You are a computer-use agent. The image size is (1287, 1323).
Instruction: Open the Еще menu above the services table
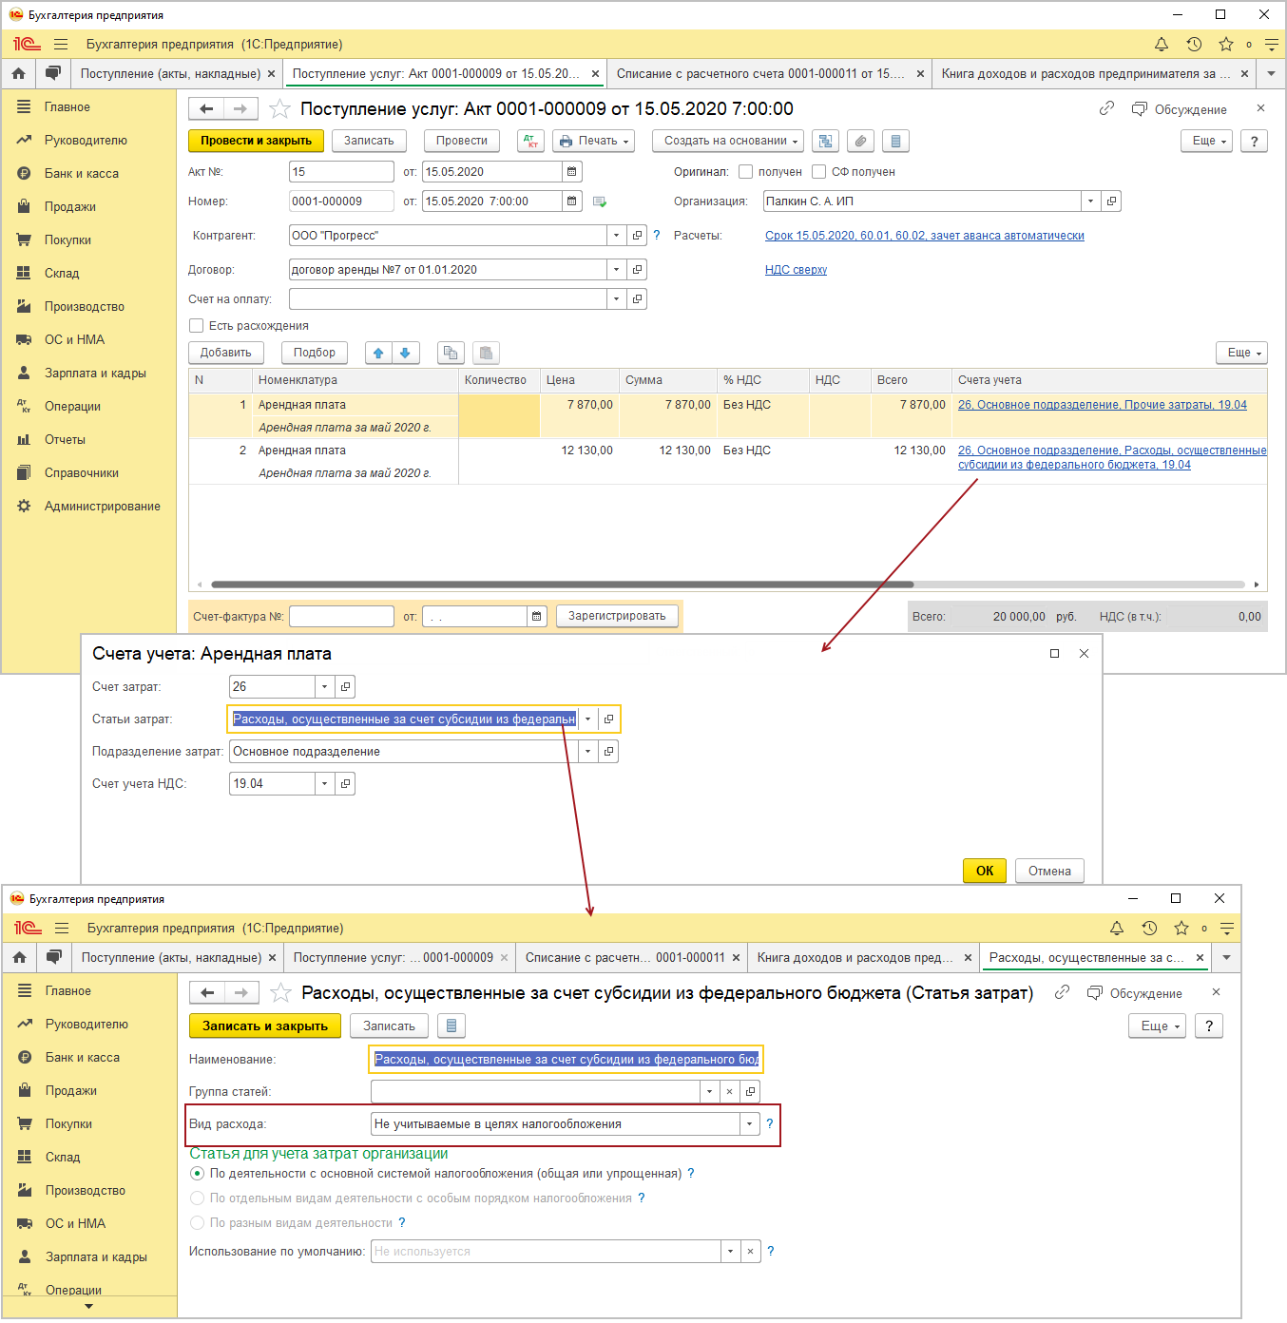tap(1241, 353)
